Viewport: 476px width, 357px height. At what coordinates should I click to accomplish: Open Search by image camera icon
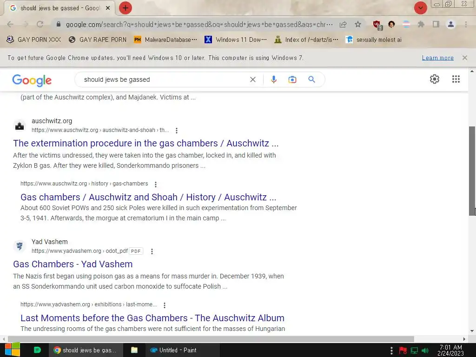tap(292, 79)
